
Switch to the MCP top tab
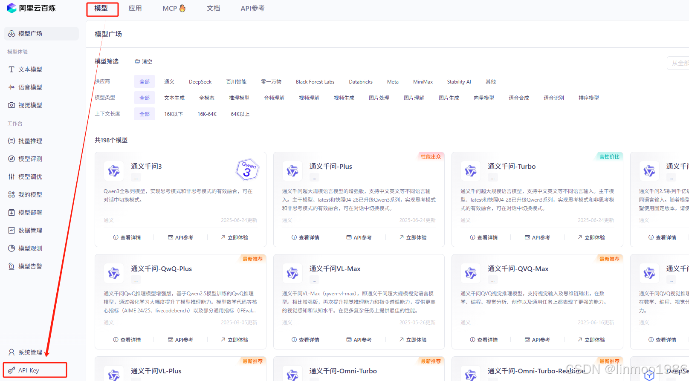point(174,8)
